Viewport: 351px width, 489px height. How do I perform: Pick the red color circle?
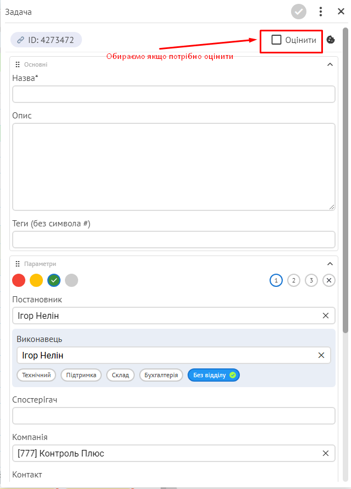click(19, 280)
